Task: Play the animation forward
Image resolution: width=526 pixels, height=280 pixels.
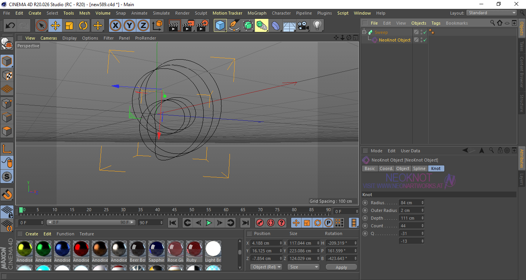Action: pos(209,222)
